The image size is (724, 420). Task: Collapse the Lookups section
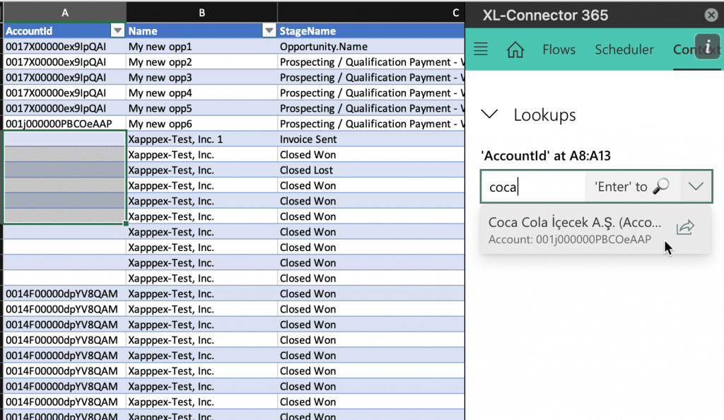pos(489,115)
